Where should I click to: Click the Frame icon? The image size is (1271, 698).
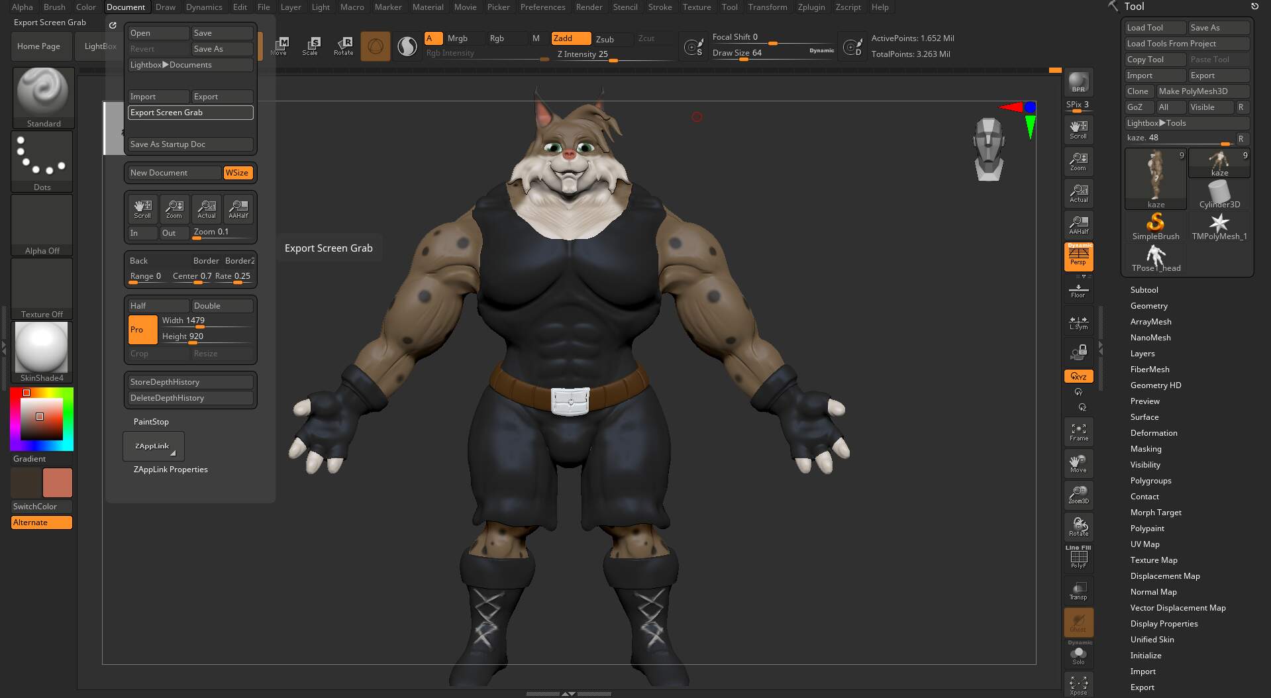point(1078,432)
